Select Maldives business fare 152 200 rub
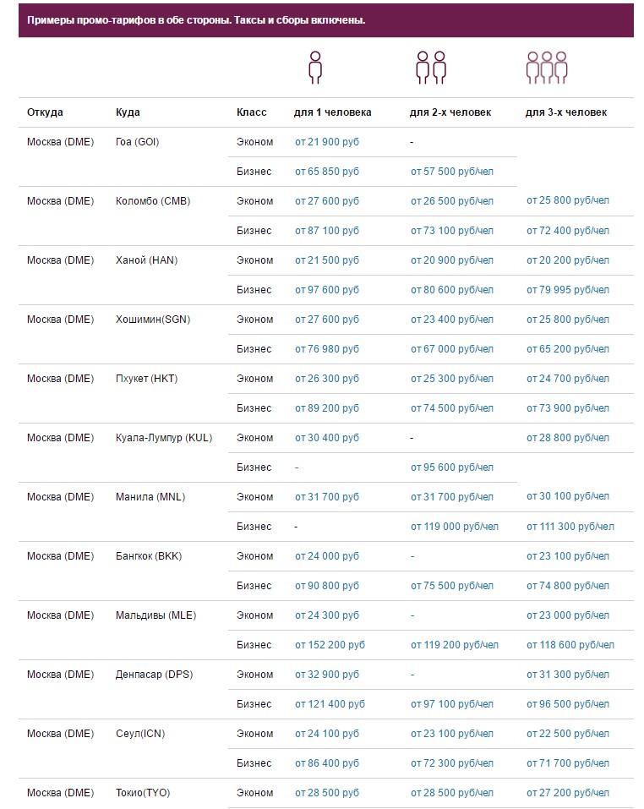 (330, 645)
